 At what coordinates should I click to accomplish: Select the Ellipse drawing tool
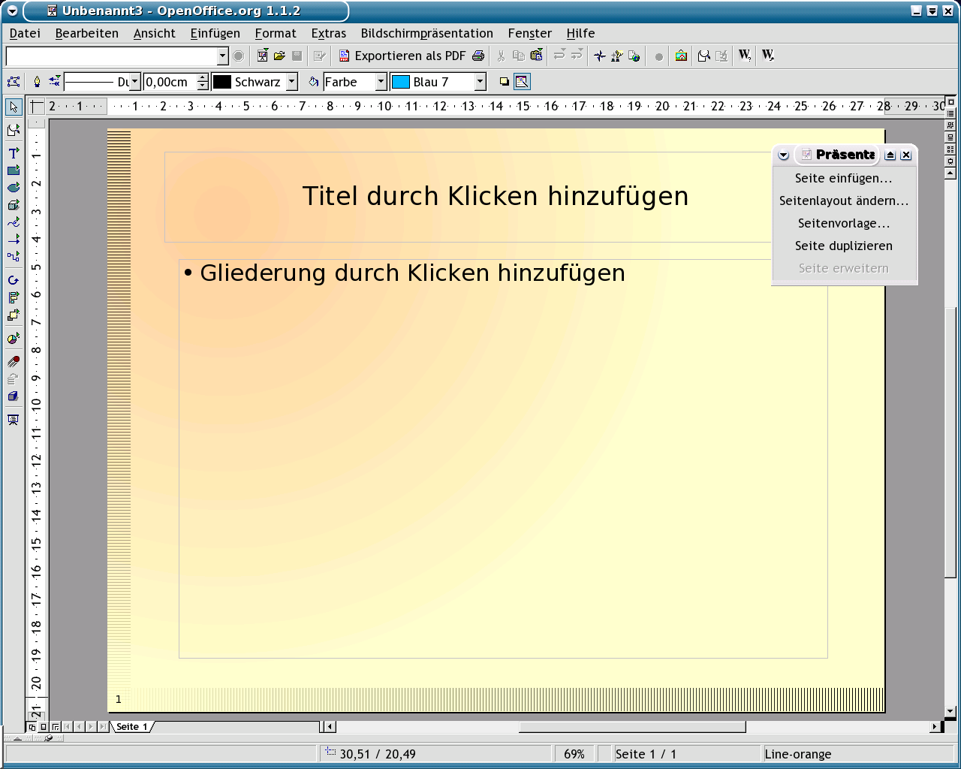13,188
